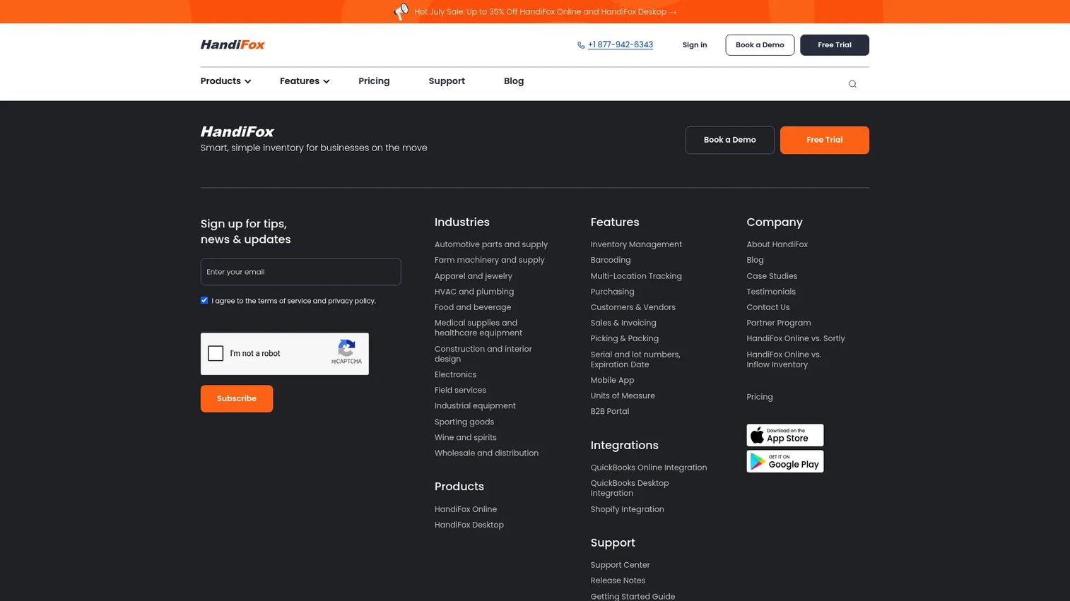
Task: Click Sign in in the header
Action: tap(695, 45)
